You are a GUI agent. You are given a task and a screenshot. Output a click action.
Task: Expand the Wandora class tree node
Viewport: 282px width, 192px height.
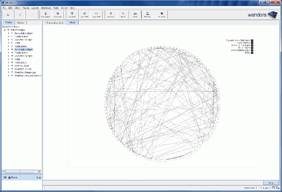8,69
